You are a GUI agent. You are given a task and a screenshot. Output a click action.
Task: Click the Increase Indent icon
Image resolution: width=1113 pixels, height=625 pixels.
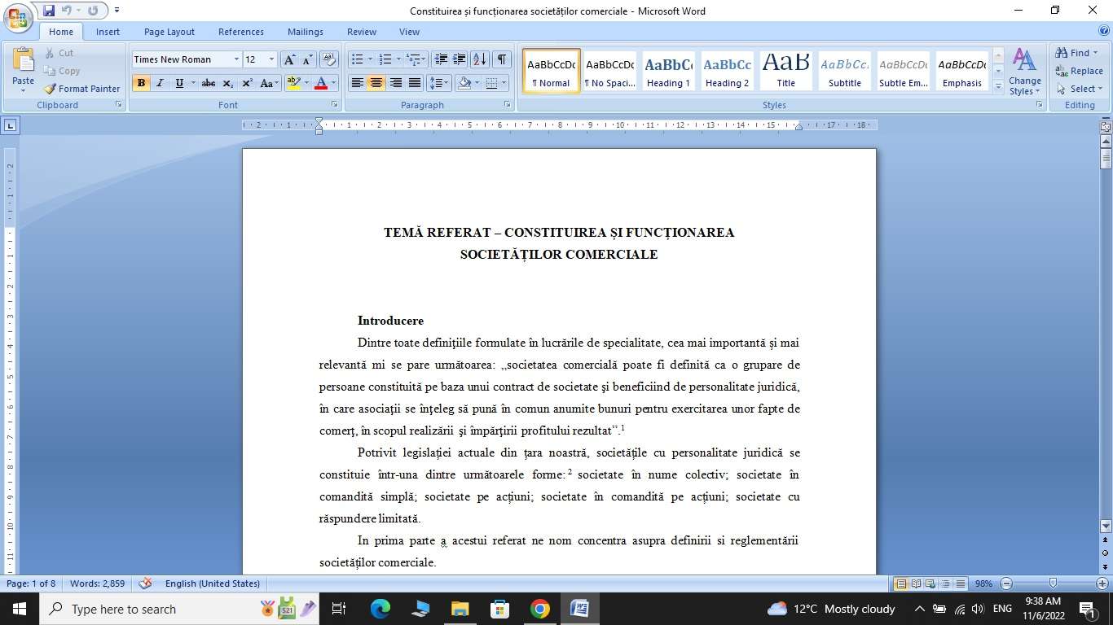tap(460, 59)
